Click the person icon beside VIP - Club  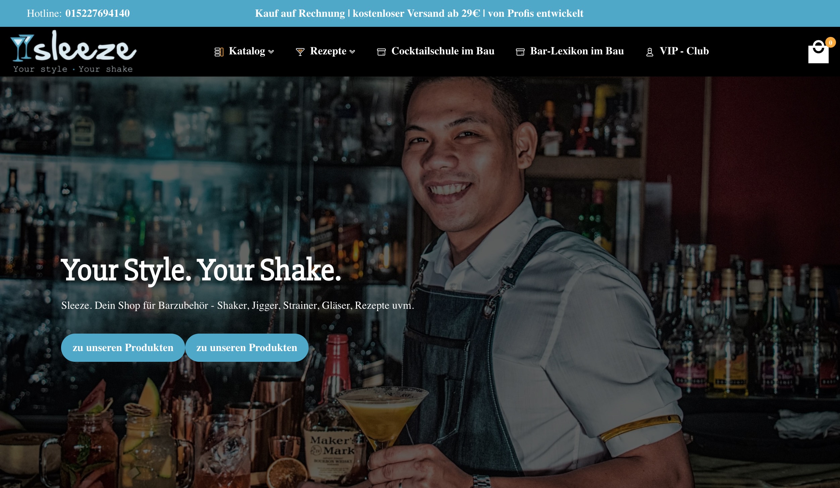coord(650,52)
